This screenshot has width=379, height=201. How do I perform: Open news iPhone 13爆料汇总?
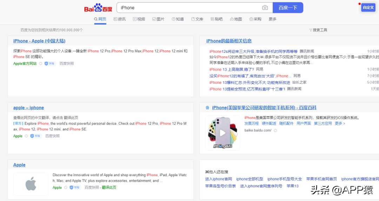pyautogui.click(x=250, y=82)
